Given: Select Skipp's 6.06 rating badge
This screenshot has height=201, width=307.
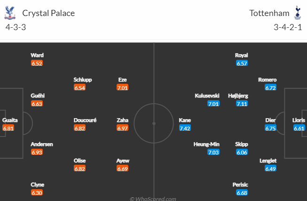Looking at the screenshot, I should [242, 152].
